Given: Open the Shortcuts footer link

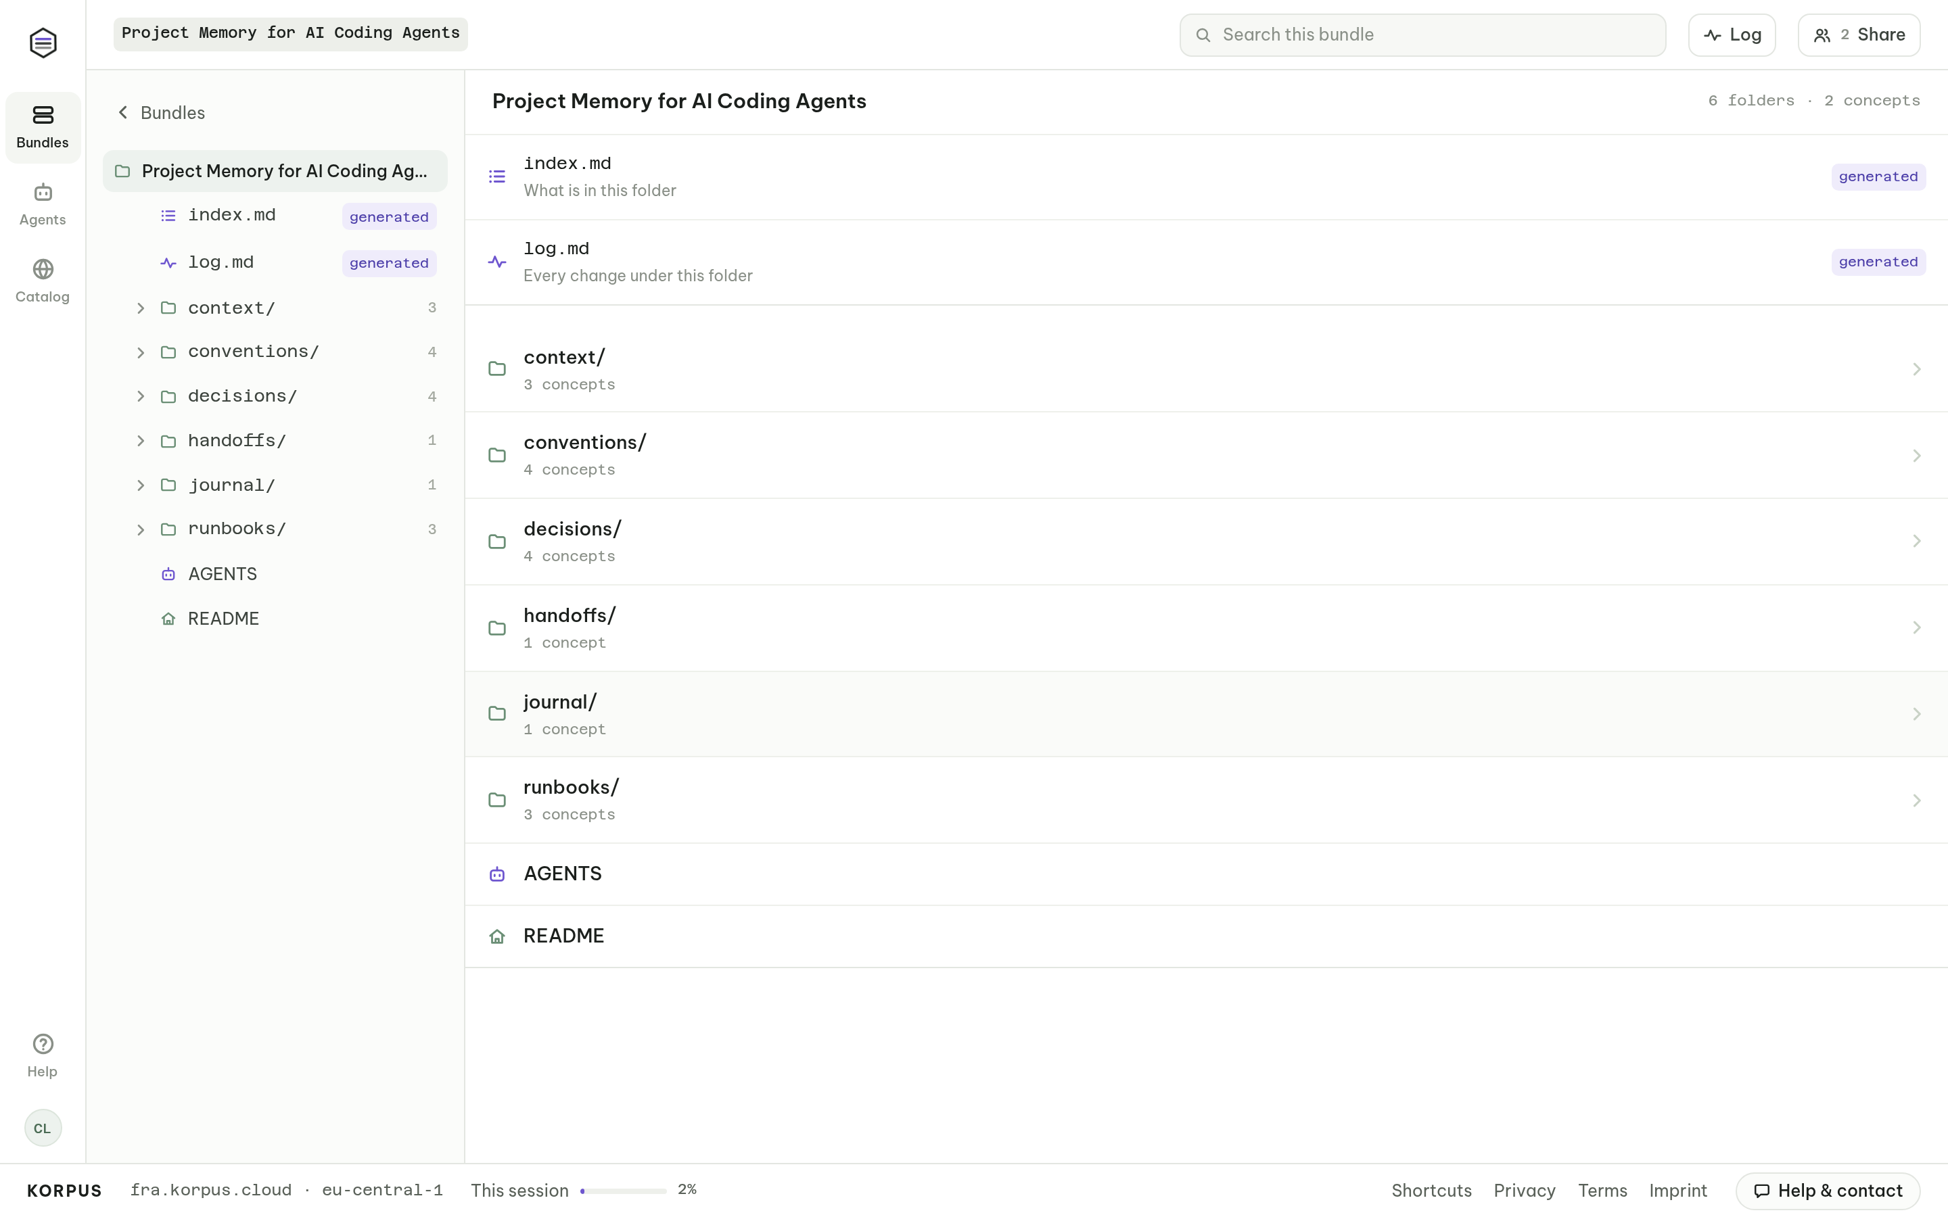Looking at the screenshot, I should coord(1431,1191).
